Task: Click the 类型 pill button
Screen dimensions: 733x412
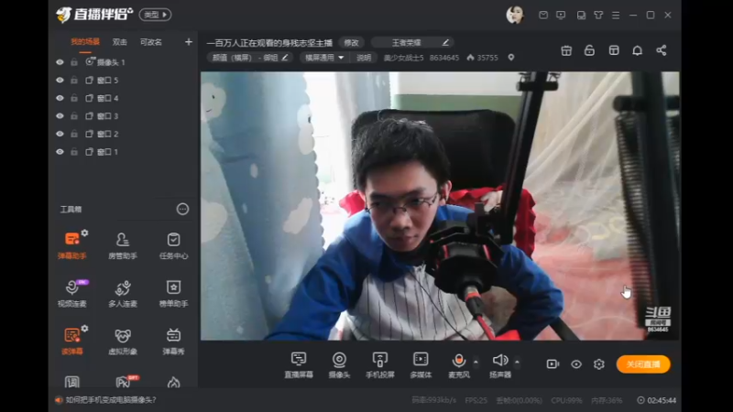Action: pyautogui.click(x=155, y=15)
